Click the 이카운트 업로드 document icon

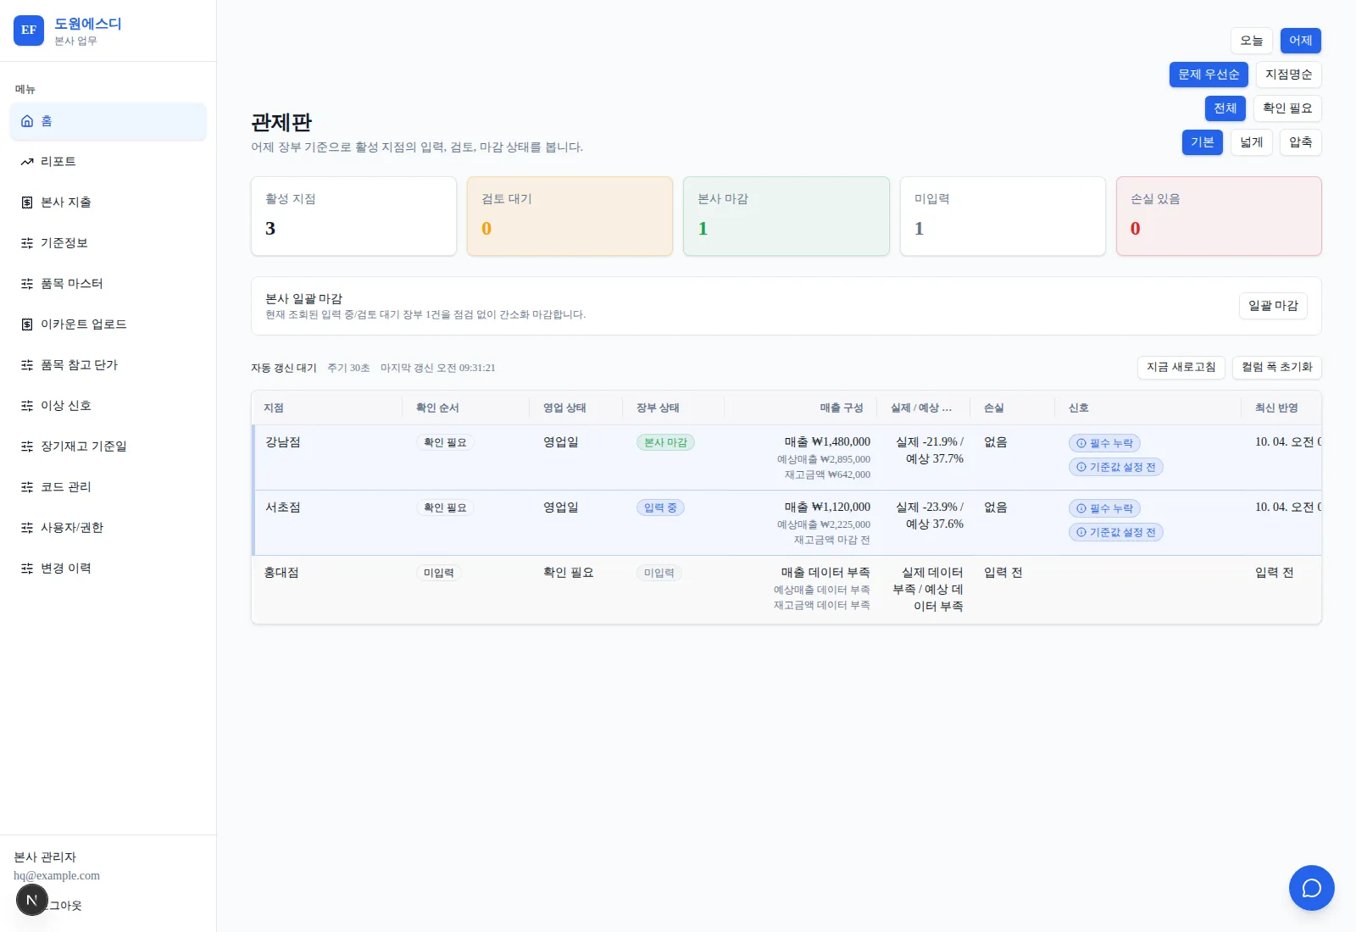click(x=27, y=325)
